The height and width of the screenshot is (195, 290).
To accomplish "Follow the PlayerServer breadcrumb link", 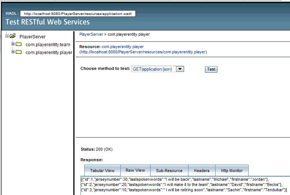I will coord(91,34).
